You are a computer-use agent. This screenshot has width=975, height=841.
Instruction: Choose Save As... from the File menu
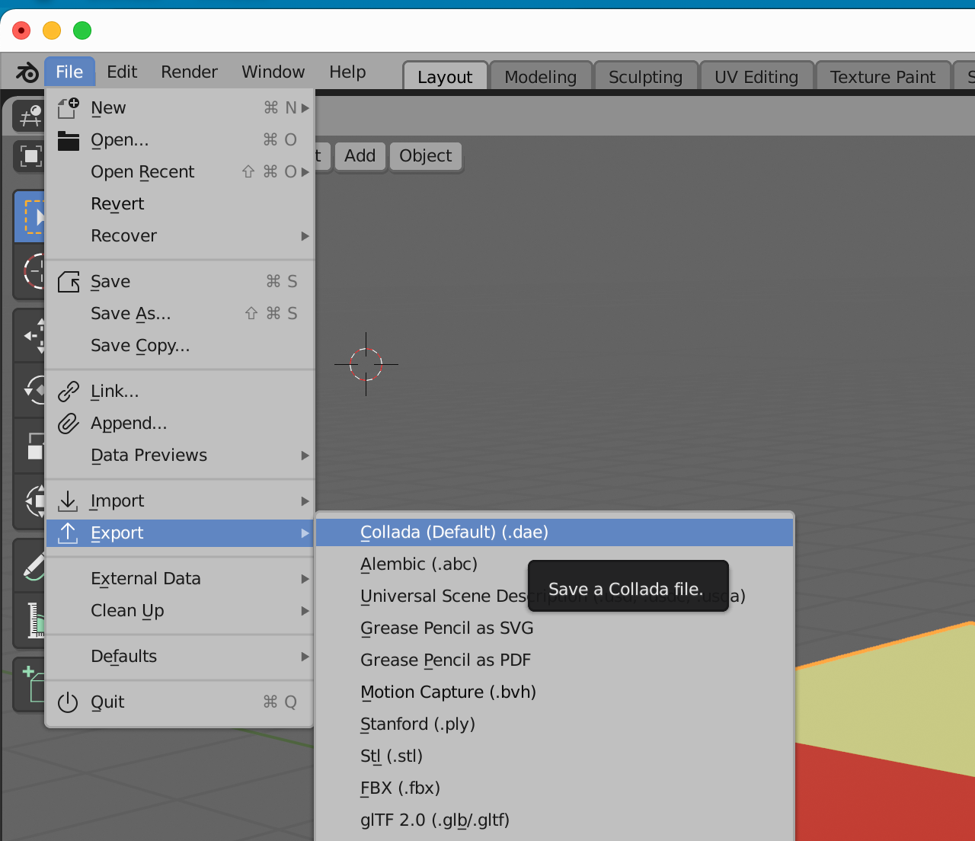coord(181,314)
